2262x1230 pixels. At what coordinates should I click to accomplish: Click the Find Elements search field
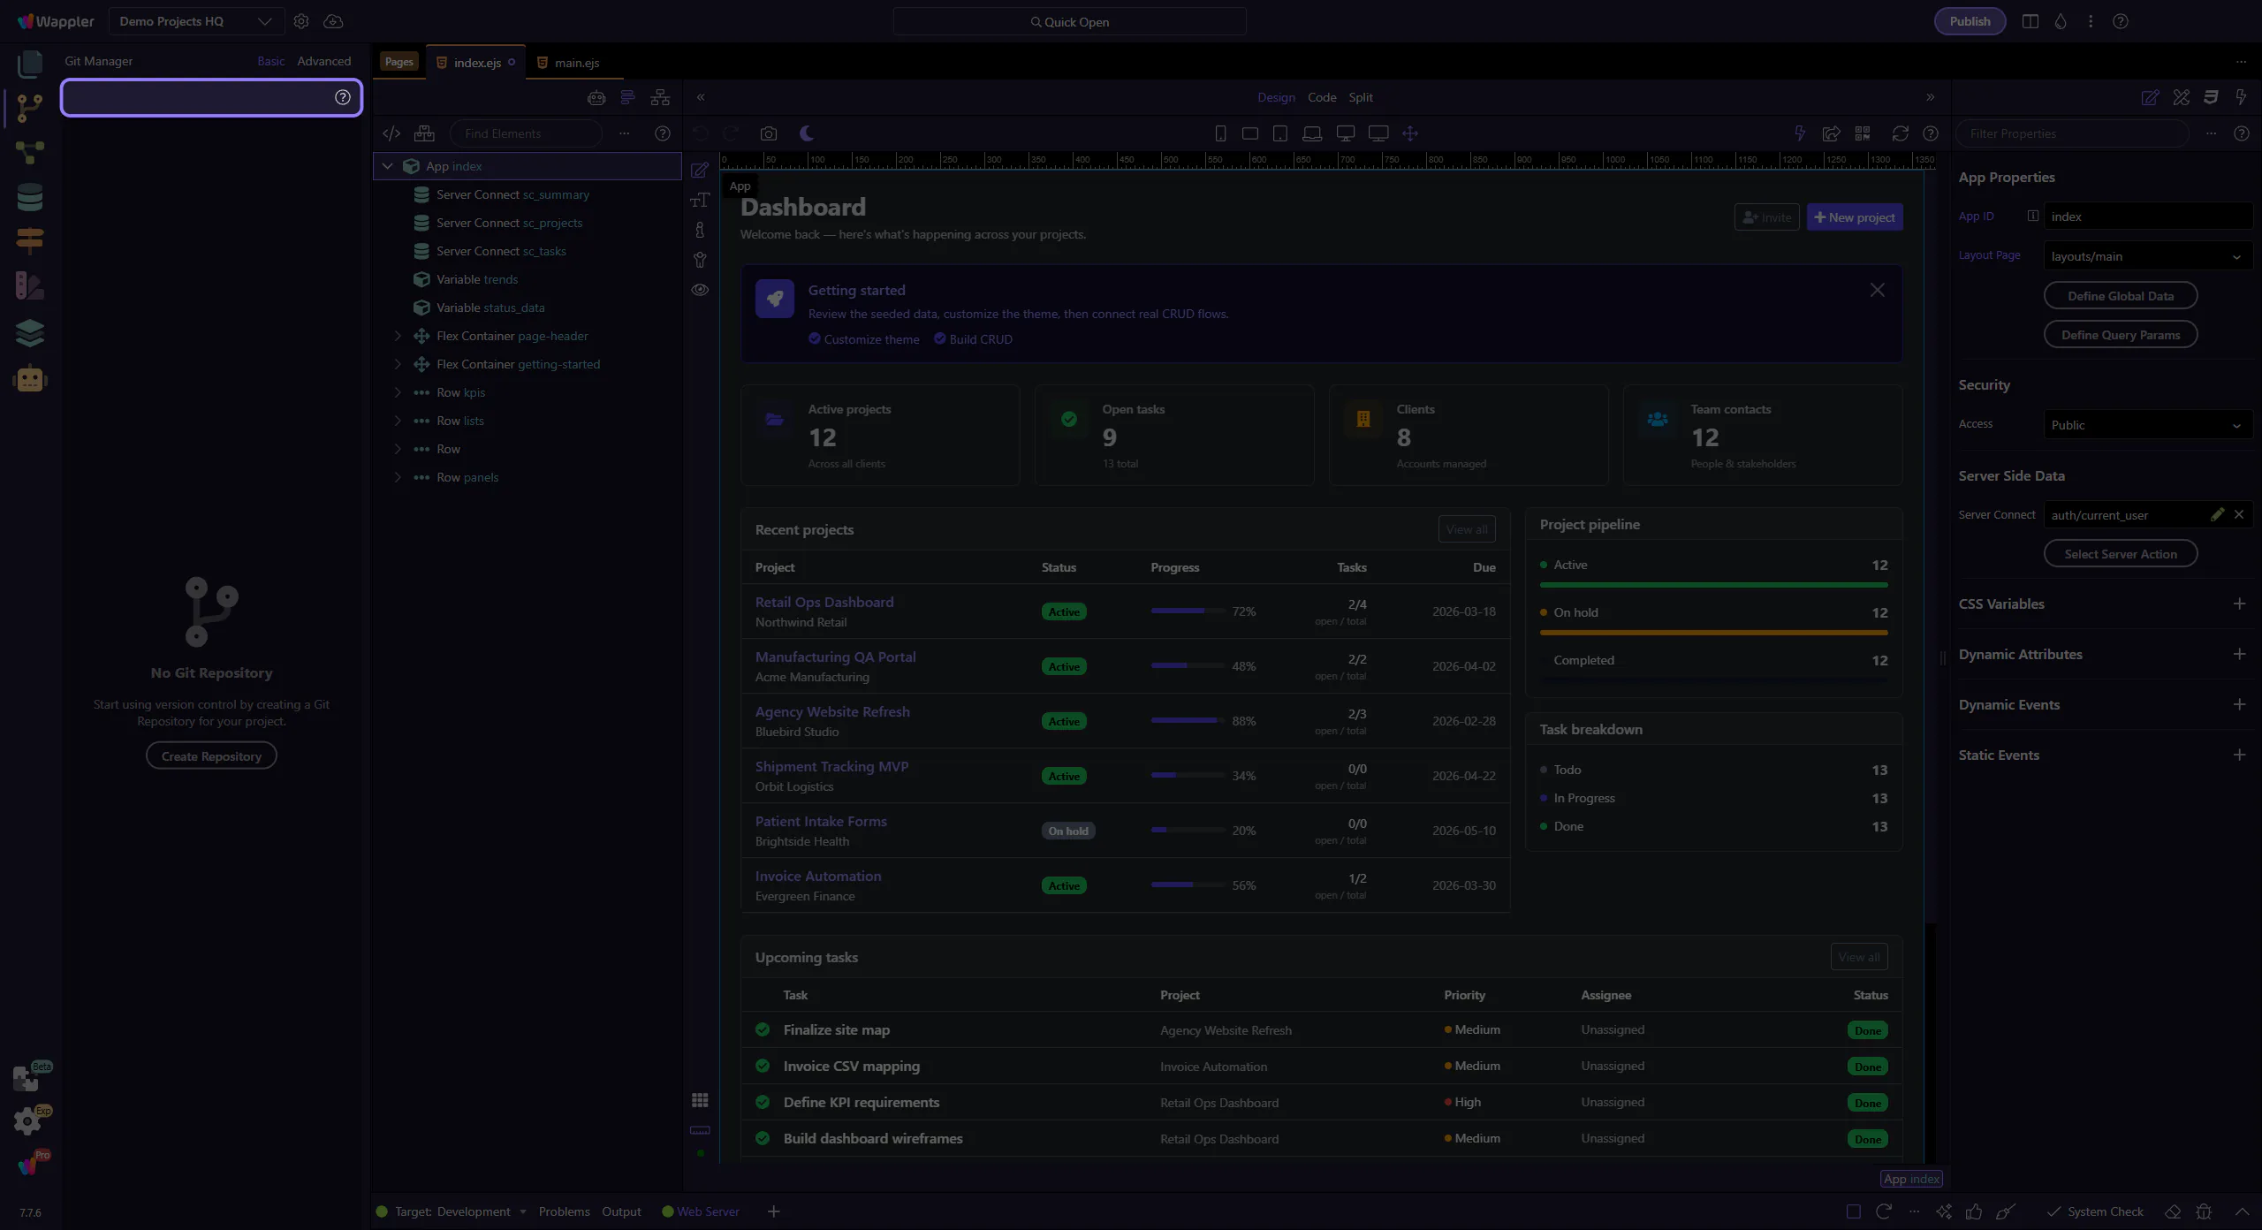526,133
